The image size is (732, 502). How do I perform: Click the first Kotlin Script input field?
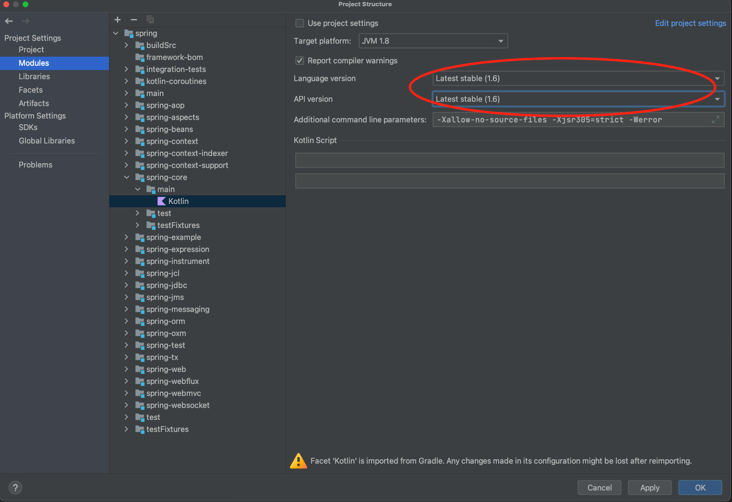coord(510,160)
